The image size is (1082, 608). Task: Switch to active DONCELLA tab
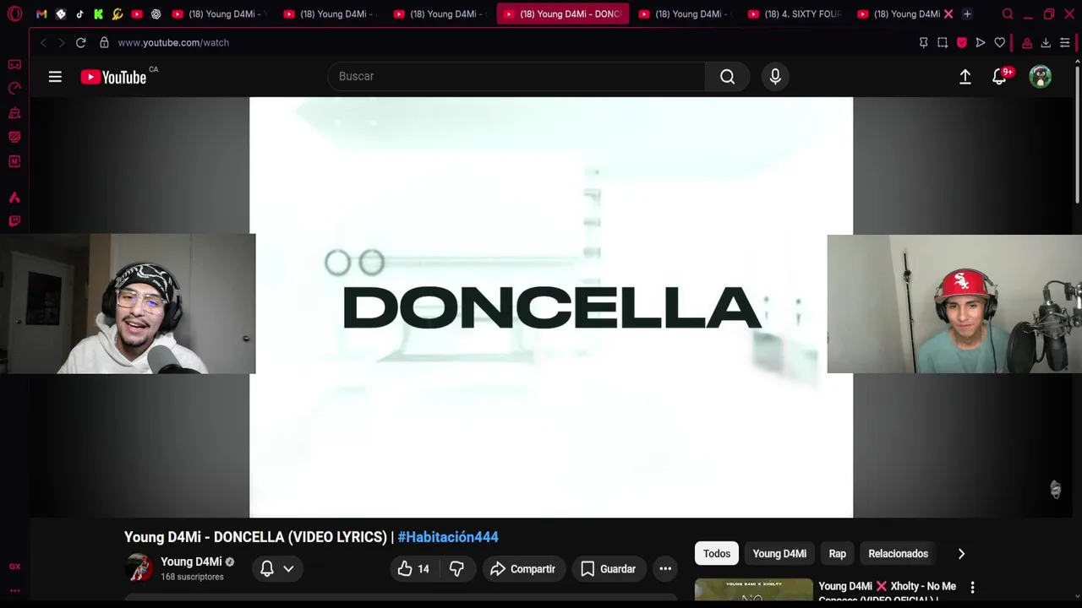coord(563,14)
